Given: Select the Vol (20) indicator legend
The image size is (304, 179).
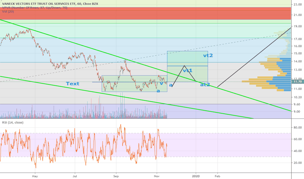Looking at the screenshot, I should 8,11.
